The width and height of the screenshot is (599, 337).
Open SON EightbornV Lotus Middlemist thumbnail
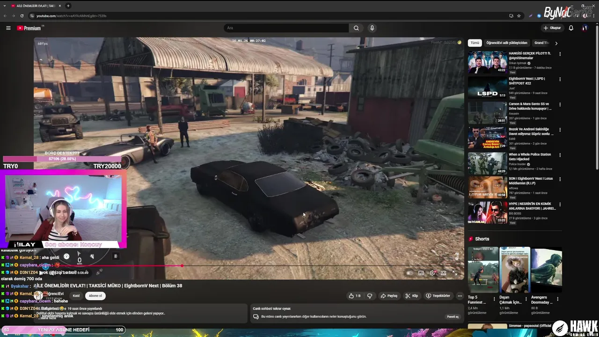point(487,187)
